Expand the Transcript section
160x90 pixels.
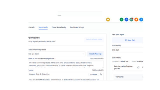pyautogui.click(x=128, y=77)
